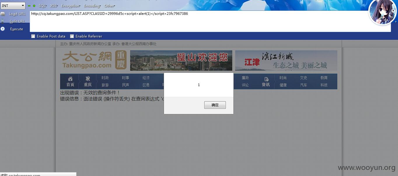Open the 科技 navigation link
This screenshot has height=176, width=398.
[324, 85]
